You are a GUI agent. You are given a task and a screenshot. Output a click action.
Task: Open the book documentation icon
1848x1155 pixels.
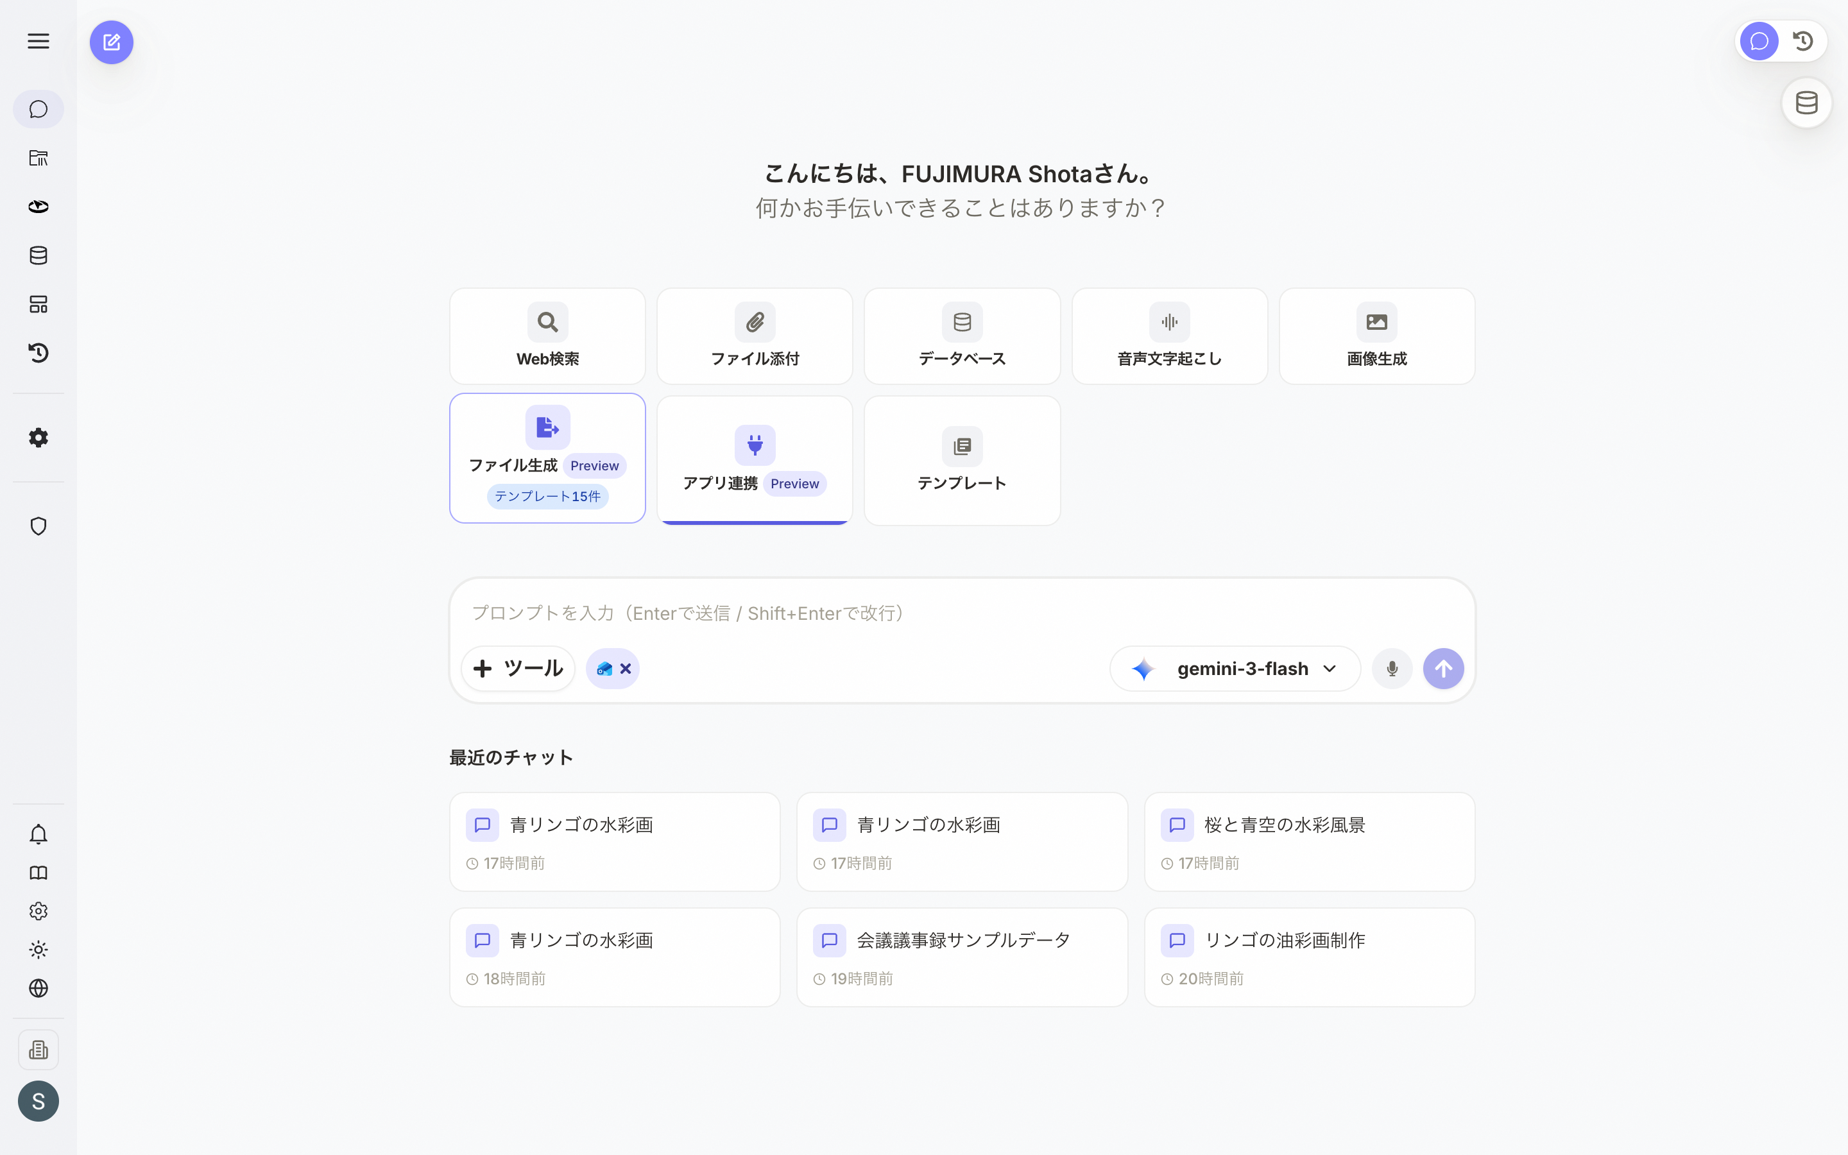(x=38, y=873)
